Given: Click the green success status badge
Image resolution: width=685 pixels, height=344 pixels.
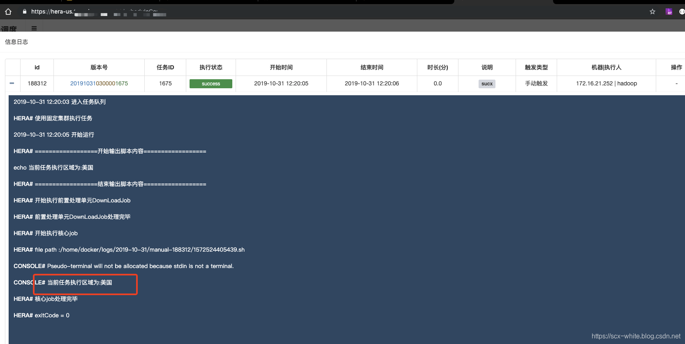Looking at the screenshot, I should pyautogui.click(x=211, y=84).
